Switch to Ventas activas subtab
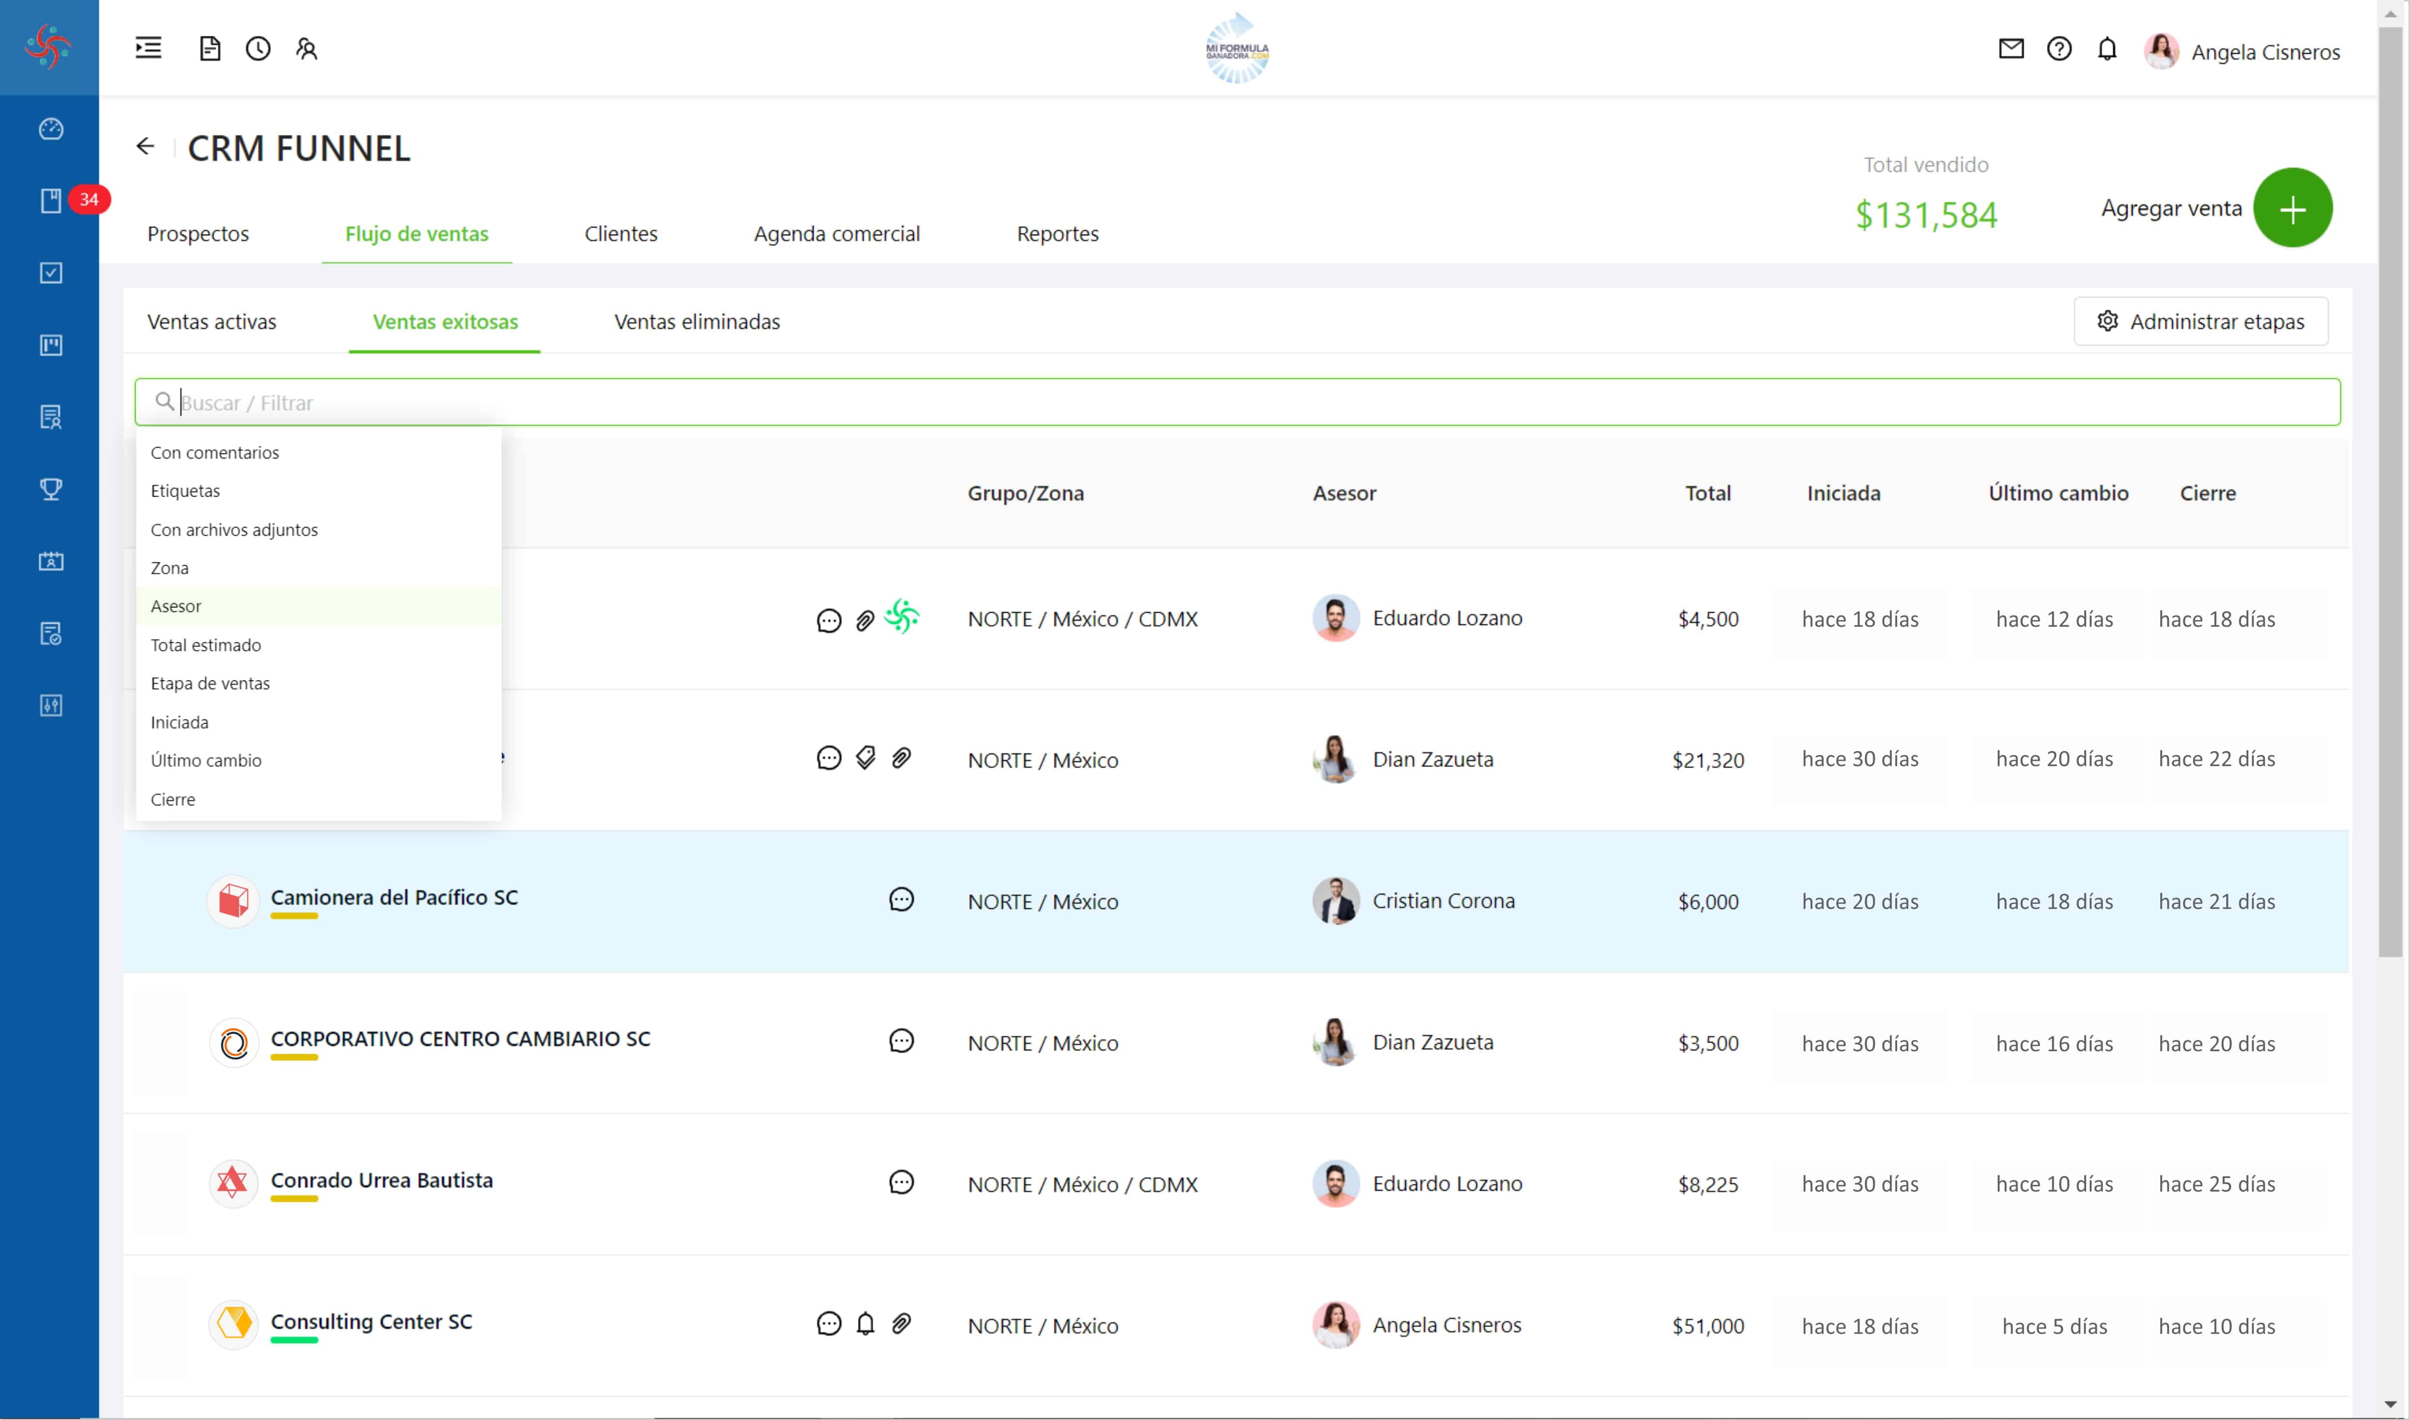This screenshot has width=2410, height=1420. (211, 321)
